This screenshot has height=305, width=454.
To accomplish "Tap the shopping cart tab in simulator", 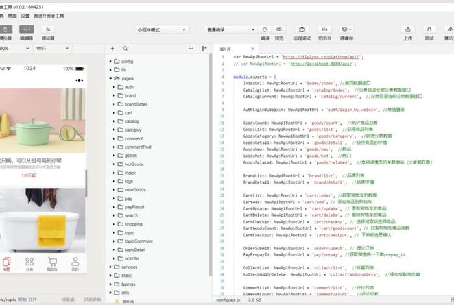I will pos(53,263).
